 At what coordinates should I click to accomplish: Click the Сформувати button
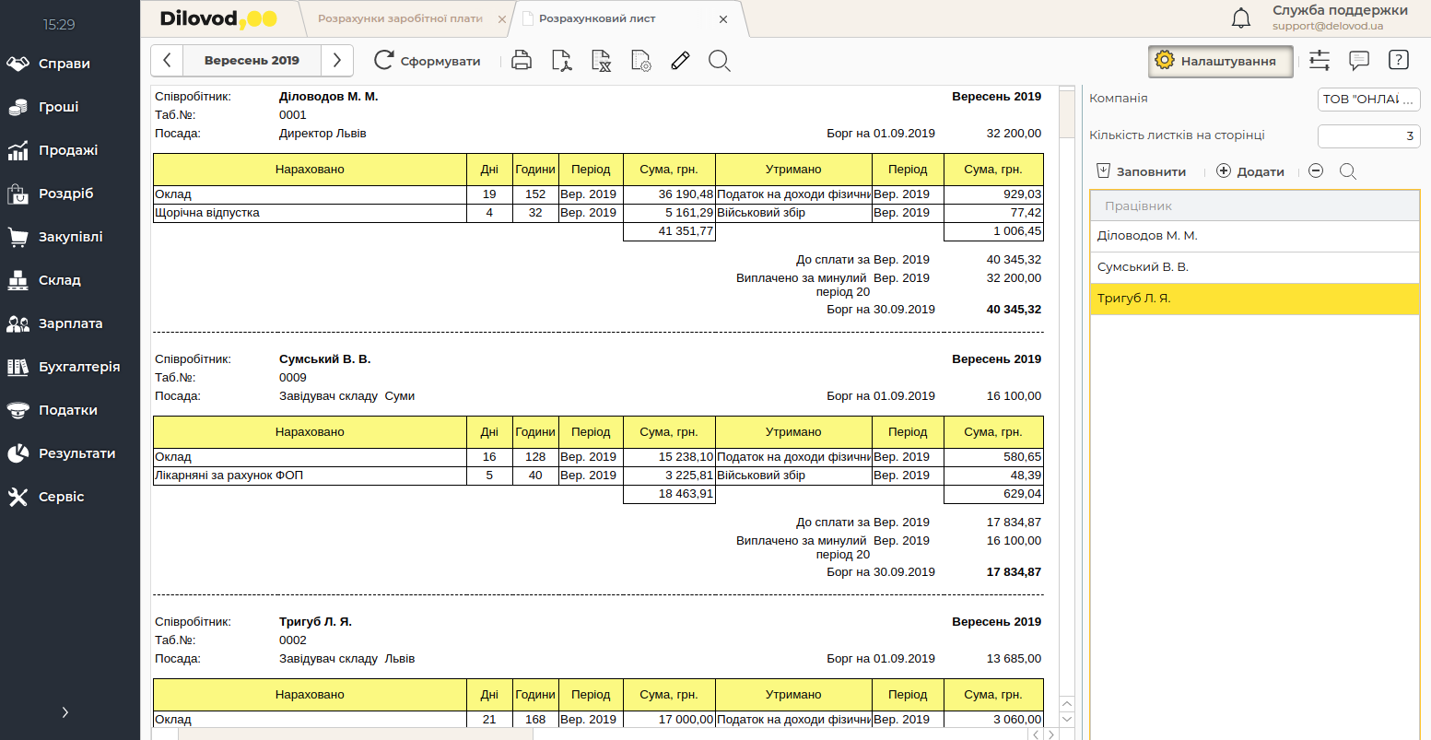pos(428,61)
